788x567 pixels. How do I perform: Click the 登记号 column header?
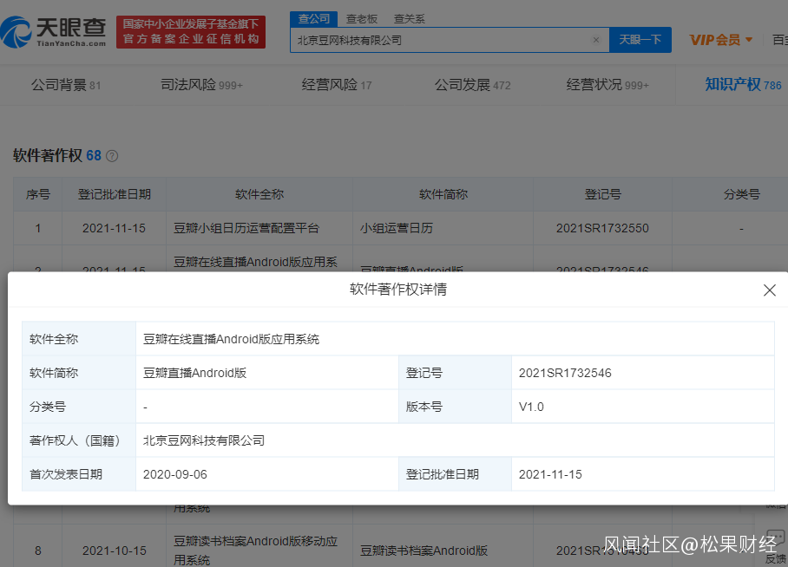[602, 194]
